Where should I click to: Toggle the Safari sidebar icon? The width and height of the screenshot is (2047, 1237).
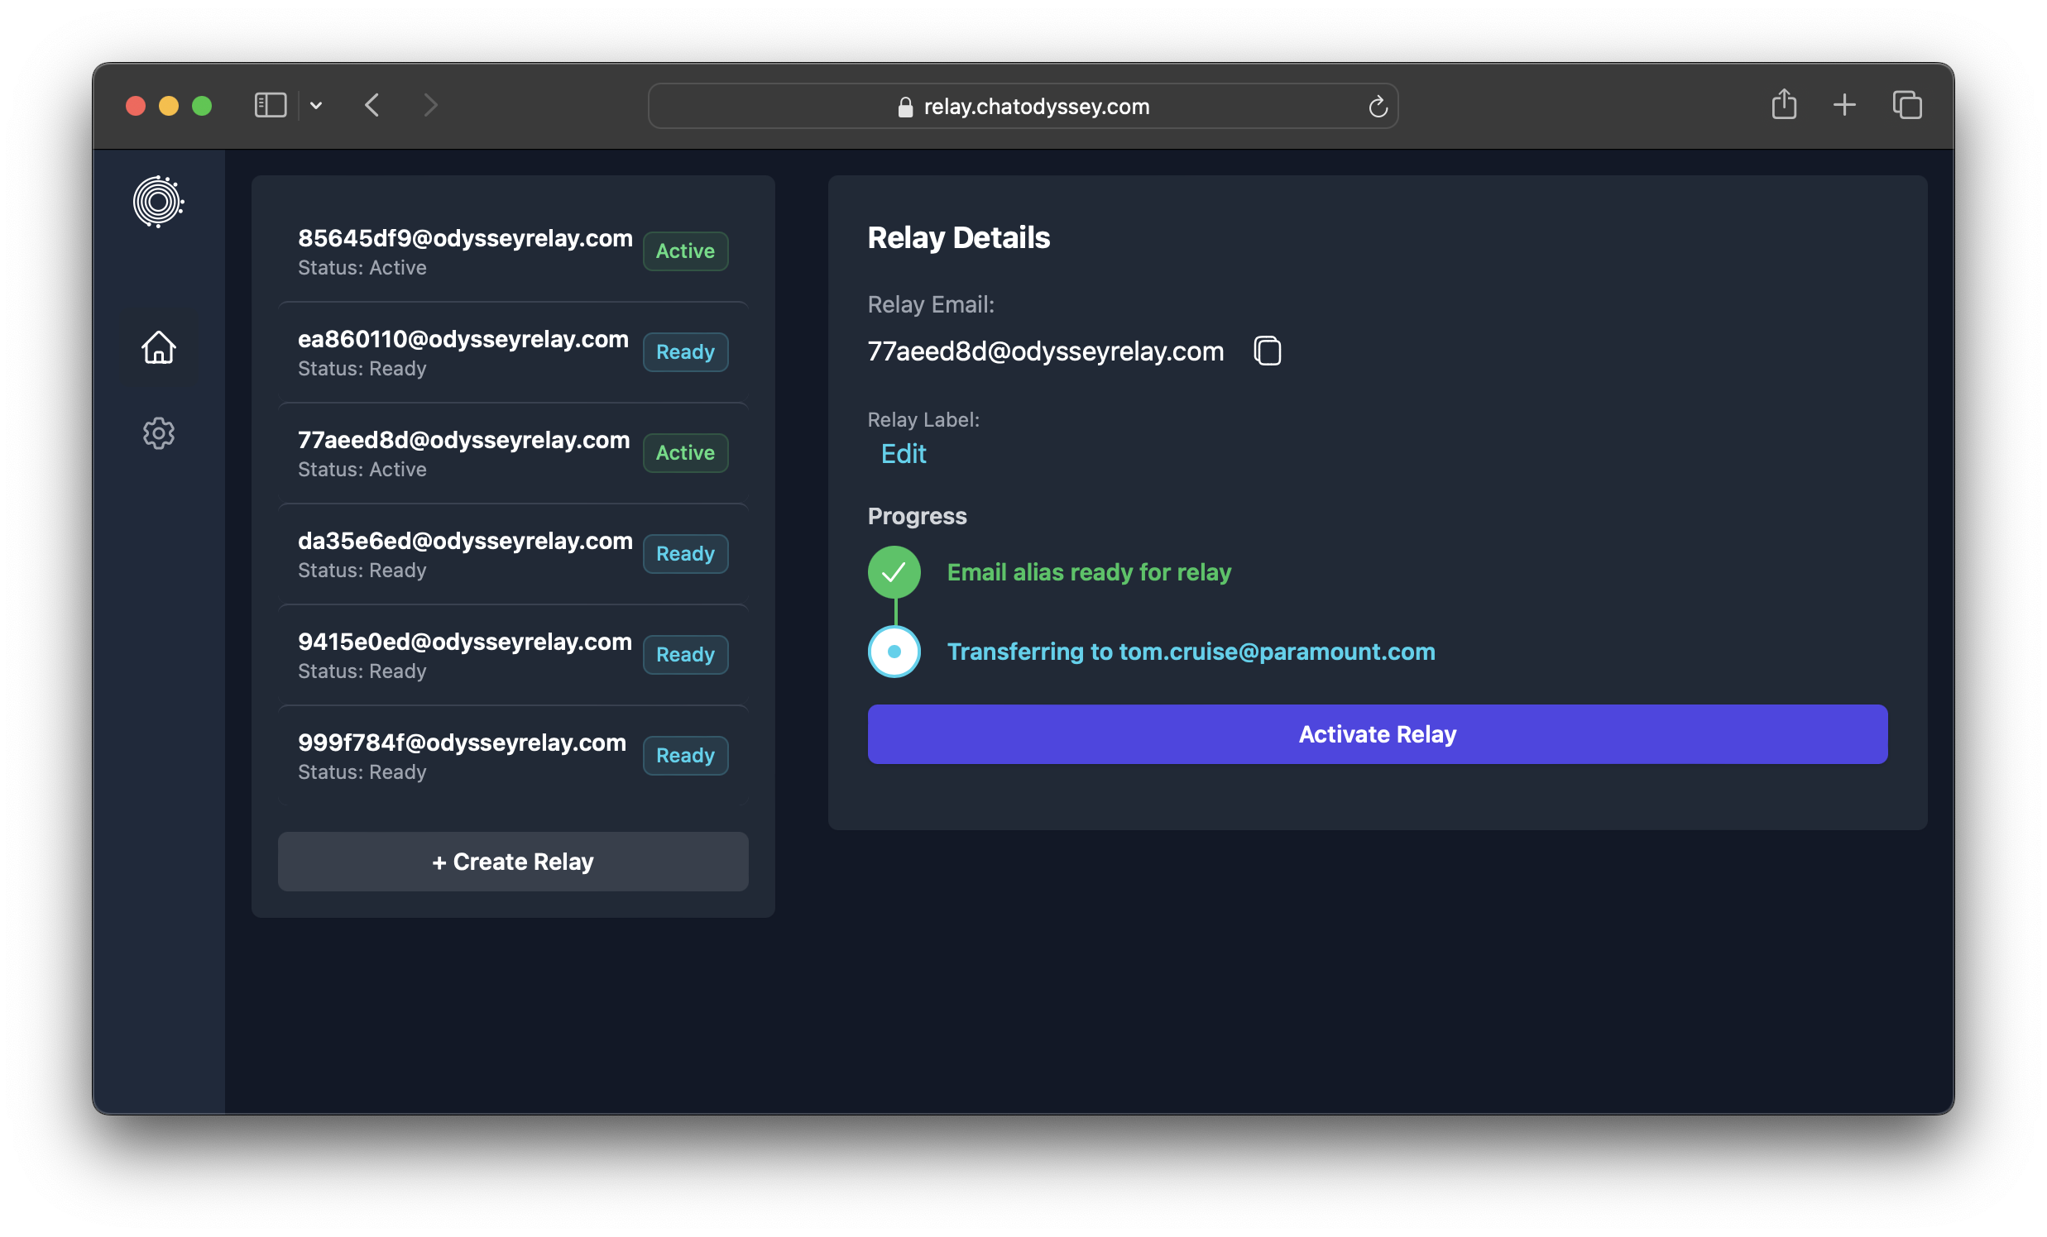[270, 106]
